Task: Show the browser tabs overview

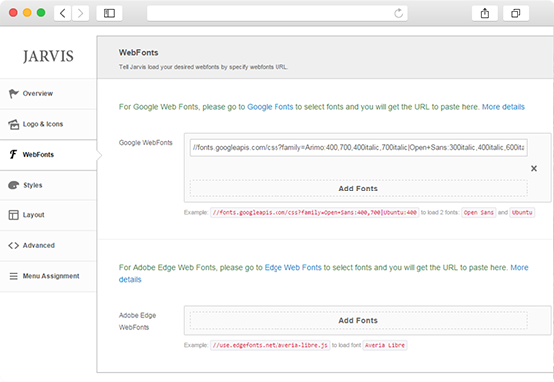Action: [x=515, y=13]
